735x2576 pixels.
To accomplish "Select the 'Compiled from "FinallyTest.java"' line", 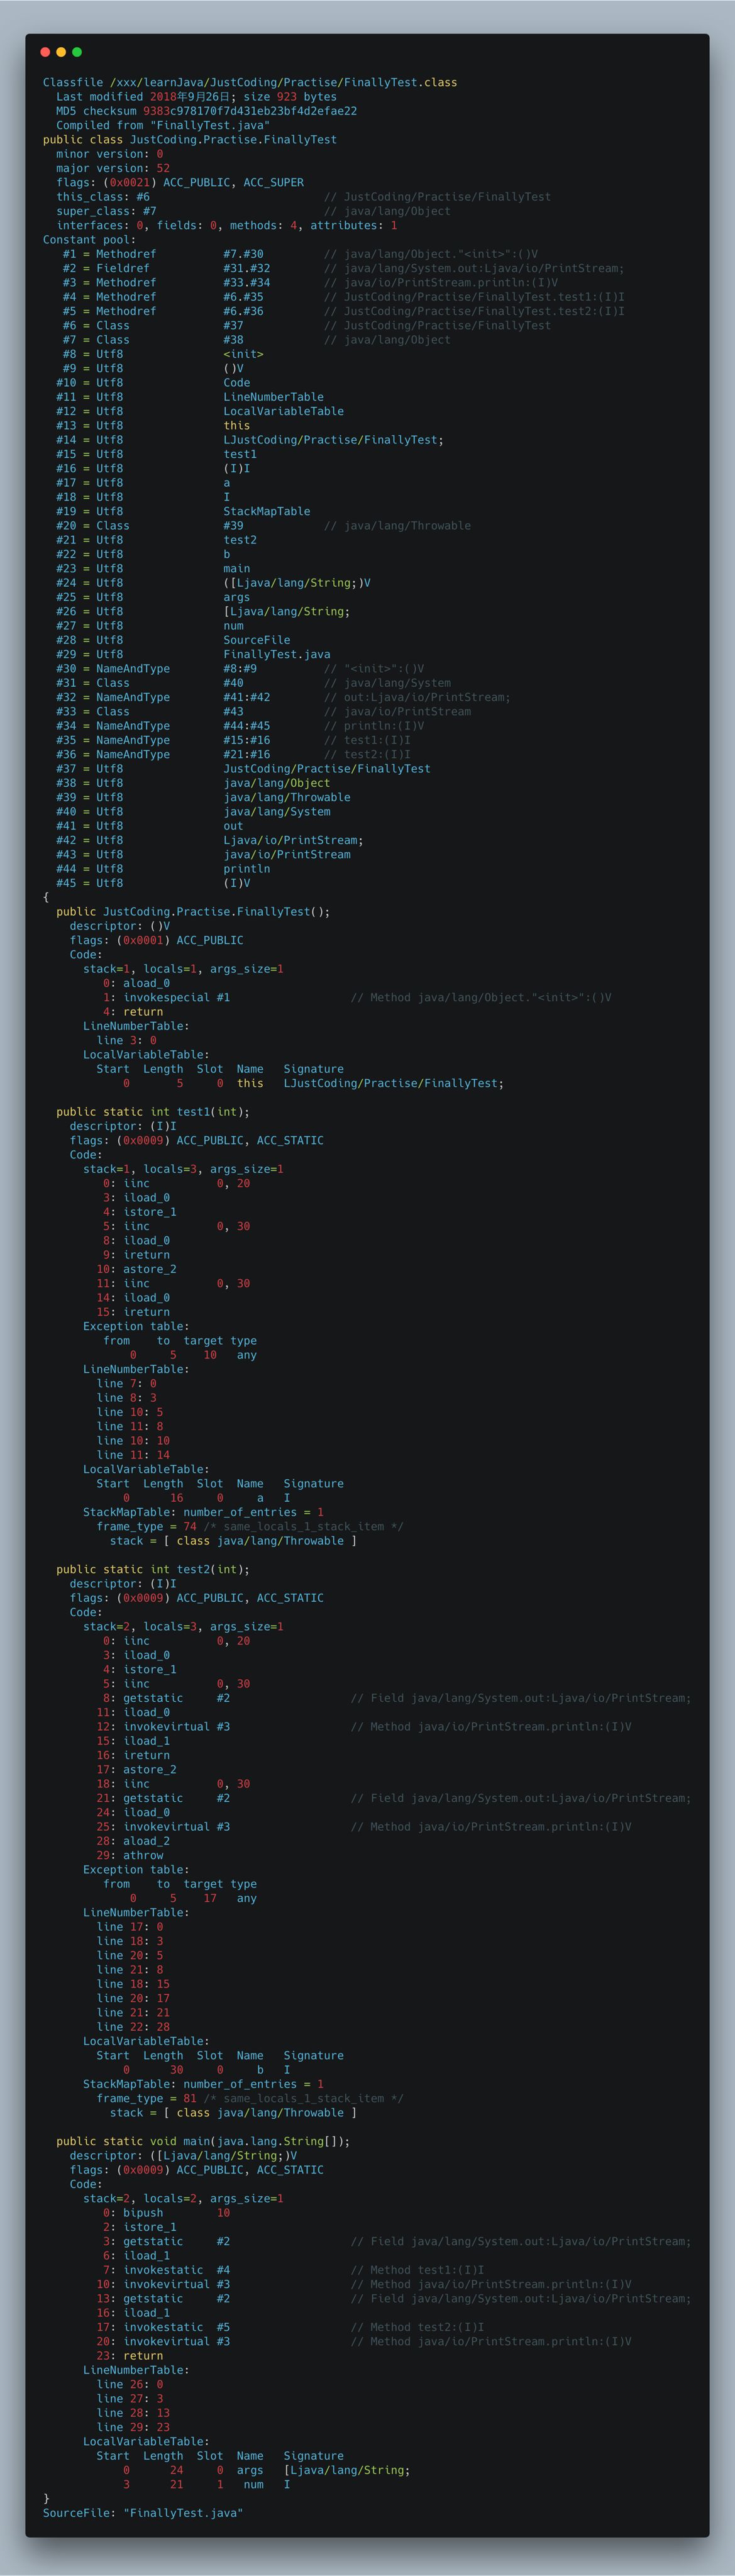I will pos(163,126).
